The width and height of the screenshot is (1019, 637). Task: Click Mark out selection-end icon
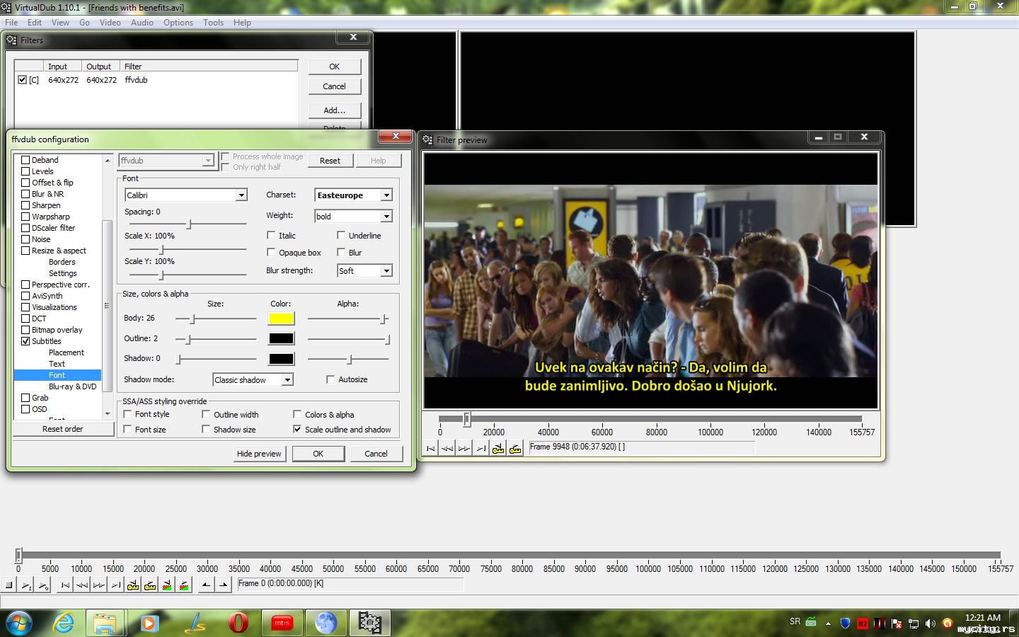tap(224, 585)
